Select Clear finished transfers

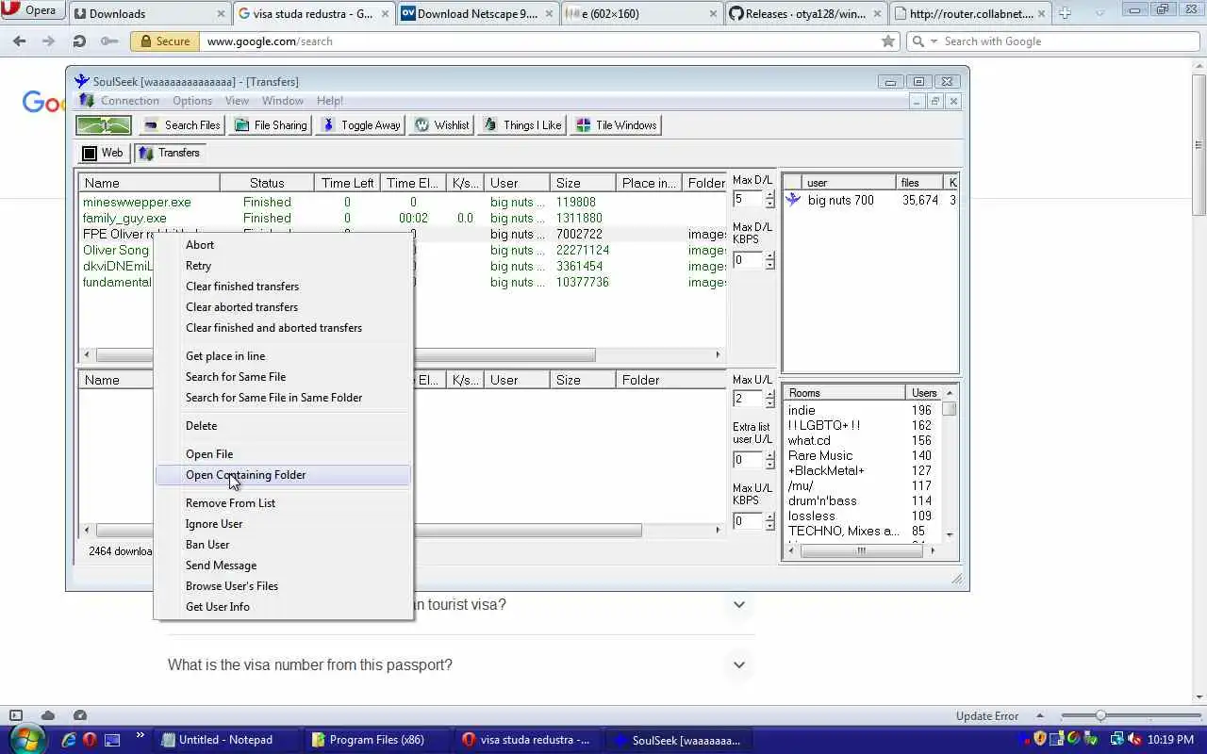coord(283,287)
